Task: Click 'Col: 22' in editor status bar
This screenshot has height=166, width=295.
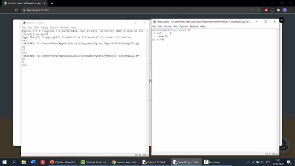Action: pyautogui.click(x=275, y=154)
